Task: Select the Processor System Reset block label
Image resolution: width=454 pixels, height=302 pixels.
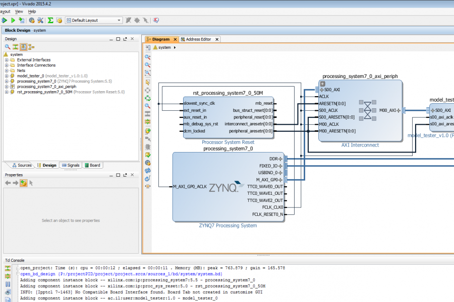Action: [x=228, y=142]
